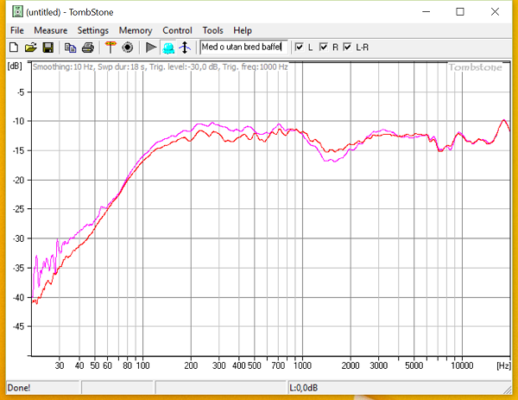Click the 'Med o utan bred baffel' text field
This screenshot has height=400, width=518.
tap(243, 47)
